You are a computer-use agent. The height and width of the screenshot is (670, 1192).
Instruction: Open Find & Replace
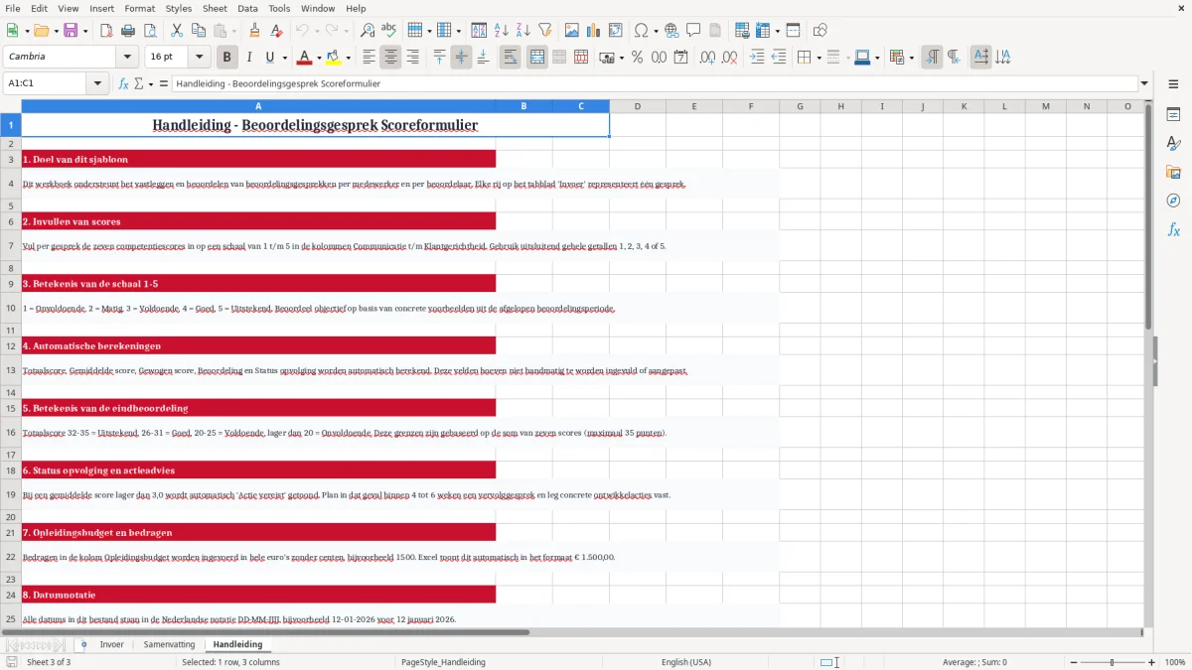[x=368, y=31]
